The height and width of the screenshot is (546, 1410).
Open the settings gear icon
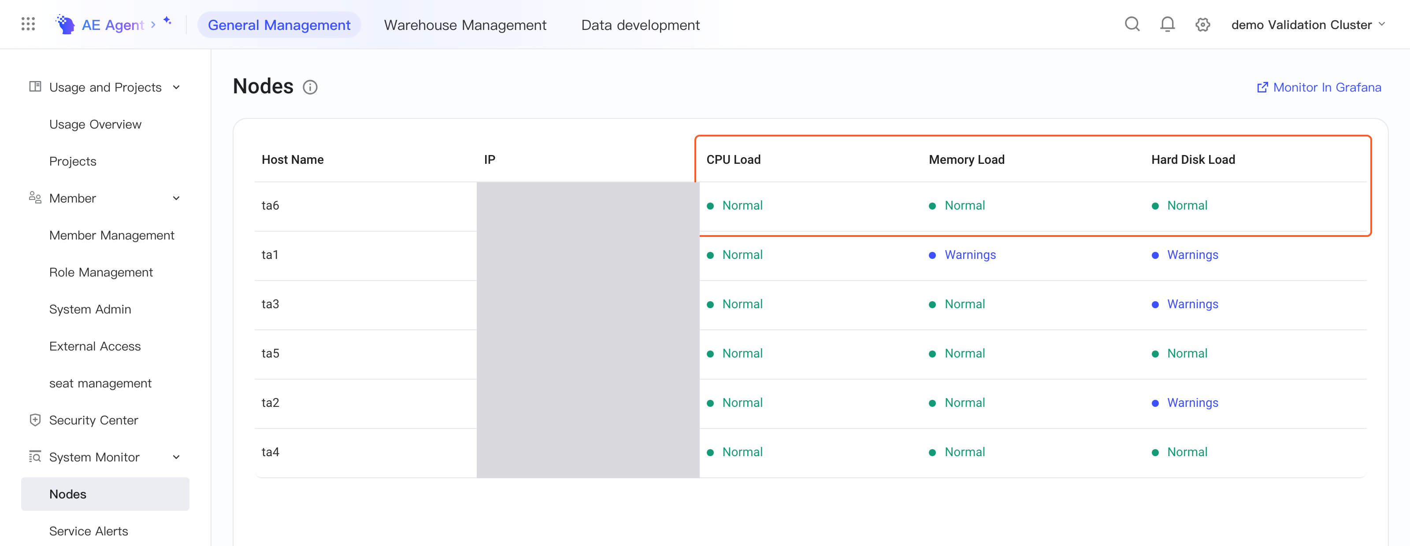[1202, 25]
